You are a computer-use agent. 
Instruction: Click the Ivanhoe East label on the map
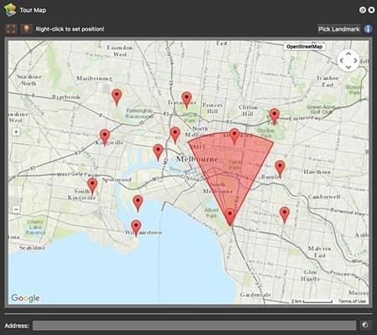(328, 81)
